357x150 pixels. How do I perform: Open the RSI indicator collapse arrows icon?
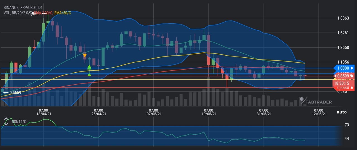point(6,121)
